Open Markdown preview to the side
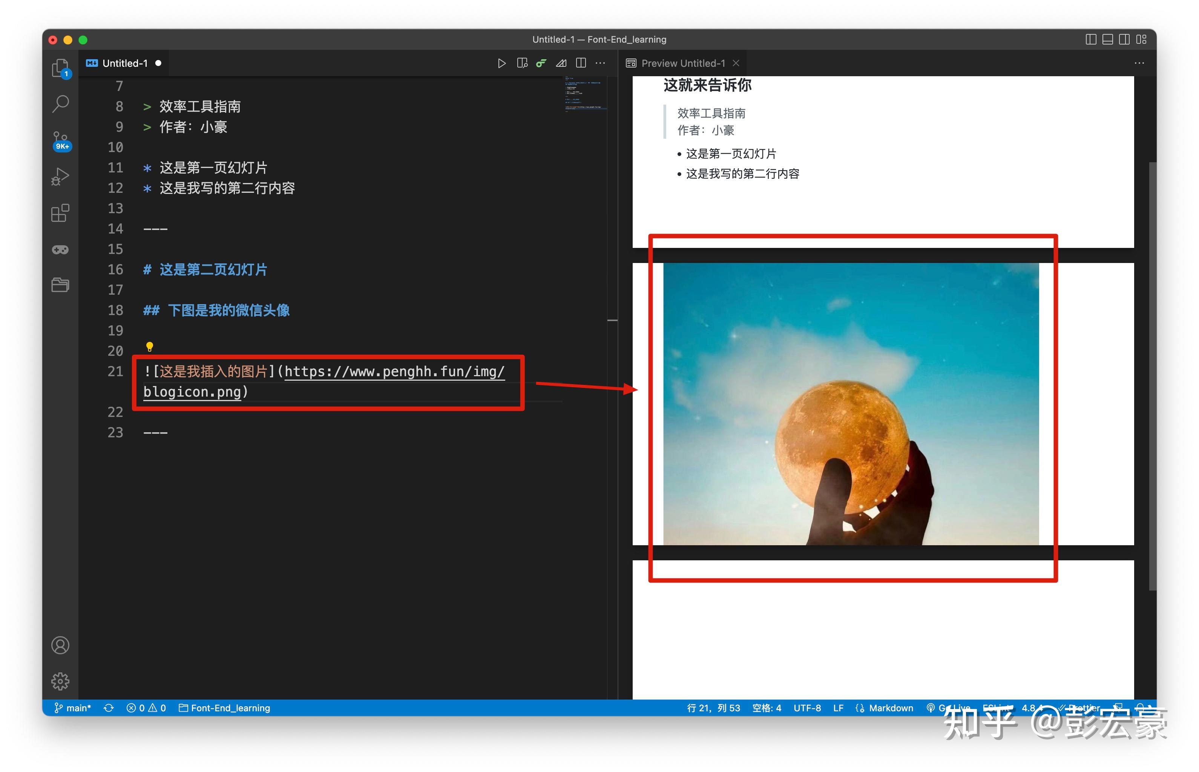Viewport: 1199px width, 772px height. (522, 63)
